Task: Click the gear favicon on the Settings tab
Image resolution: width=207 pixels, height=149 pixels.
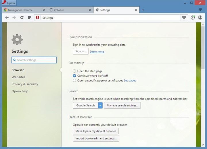Action: click(97, 10)
